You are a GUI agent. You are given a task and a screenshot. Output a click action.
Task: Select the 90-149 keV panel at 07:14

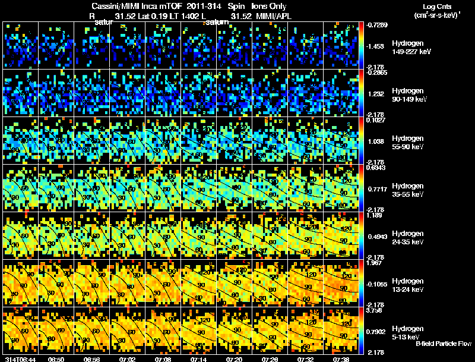point(199,93)
